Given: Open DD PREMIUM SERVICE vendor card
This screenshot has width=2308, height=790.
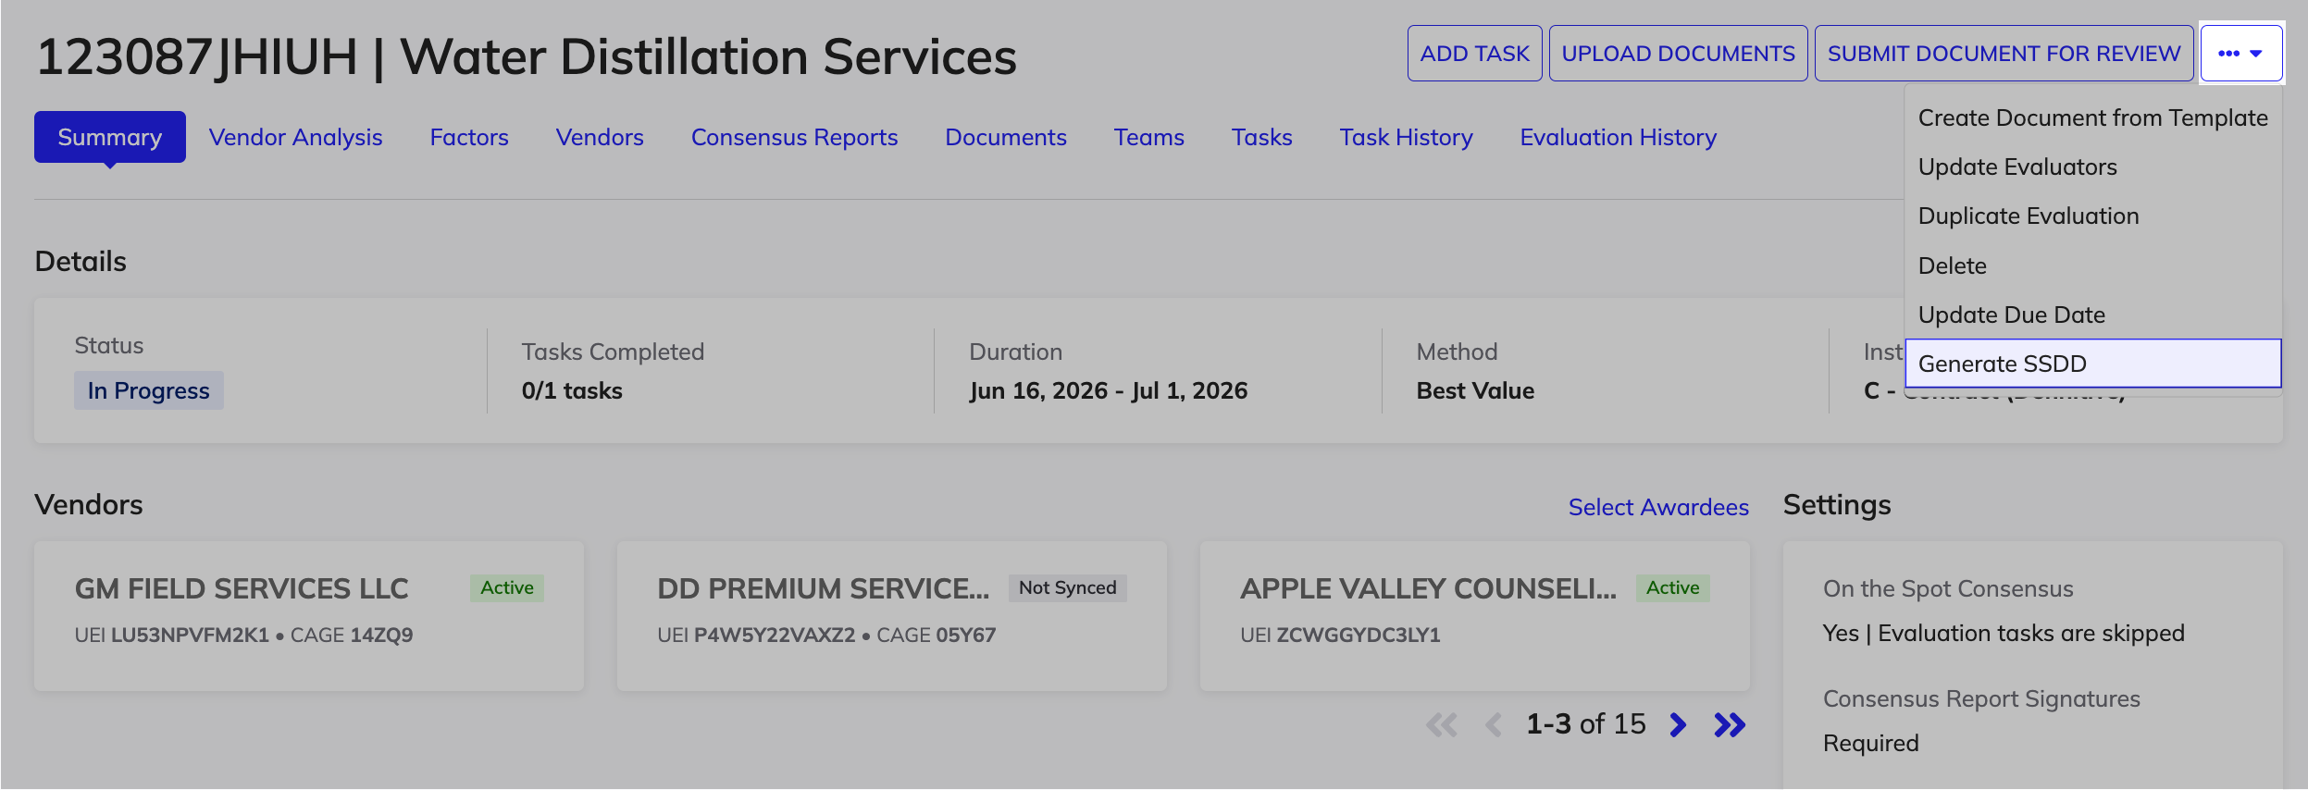Looking at the screenshot, I should tap(892, 616).
